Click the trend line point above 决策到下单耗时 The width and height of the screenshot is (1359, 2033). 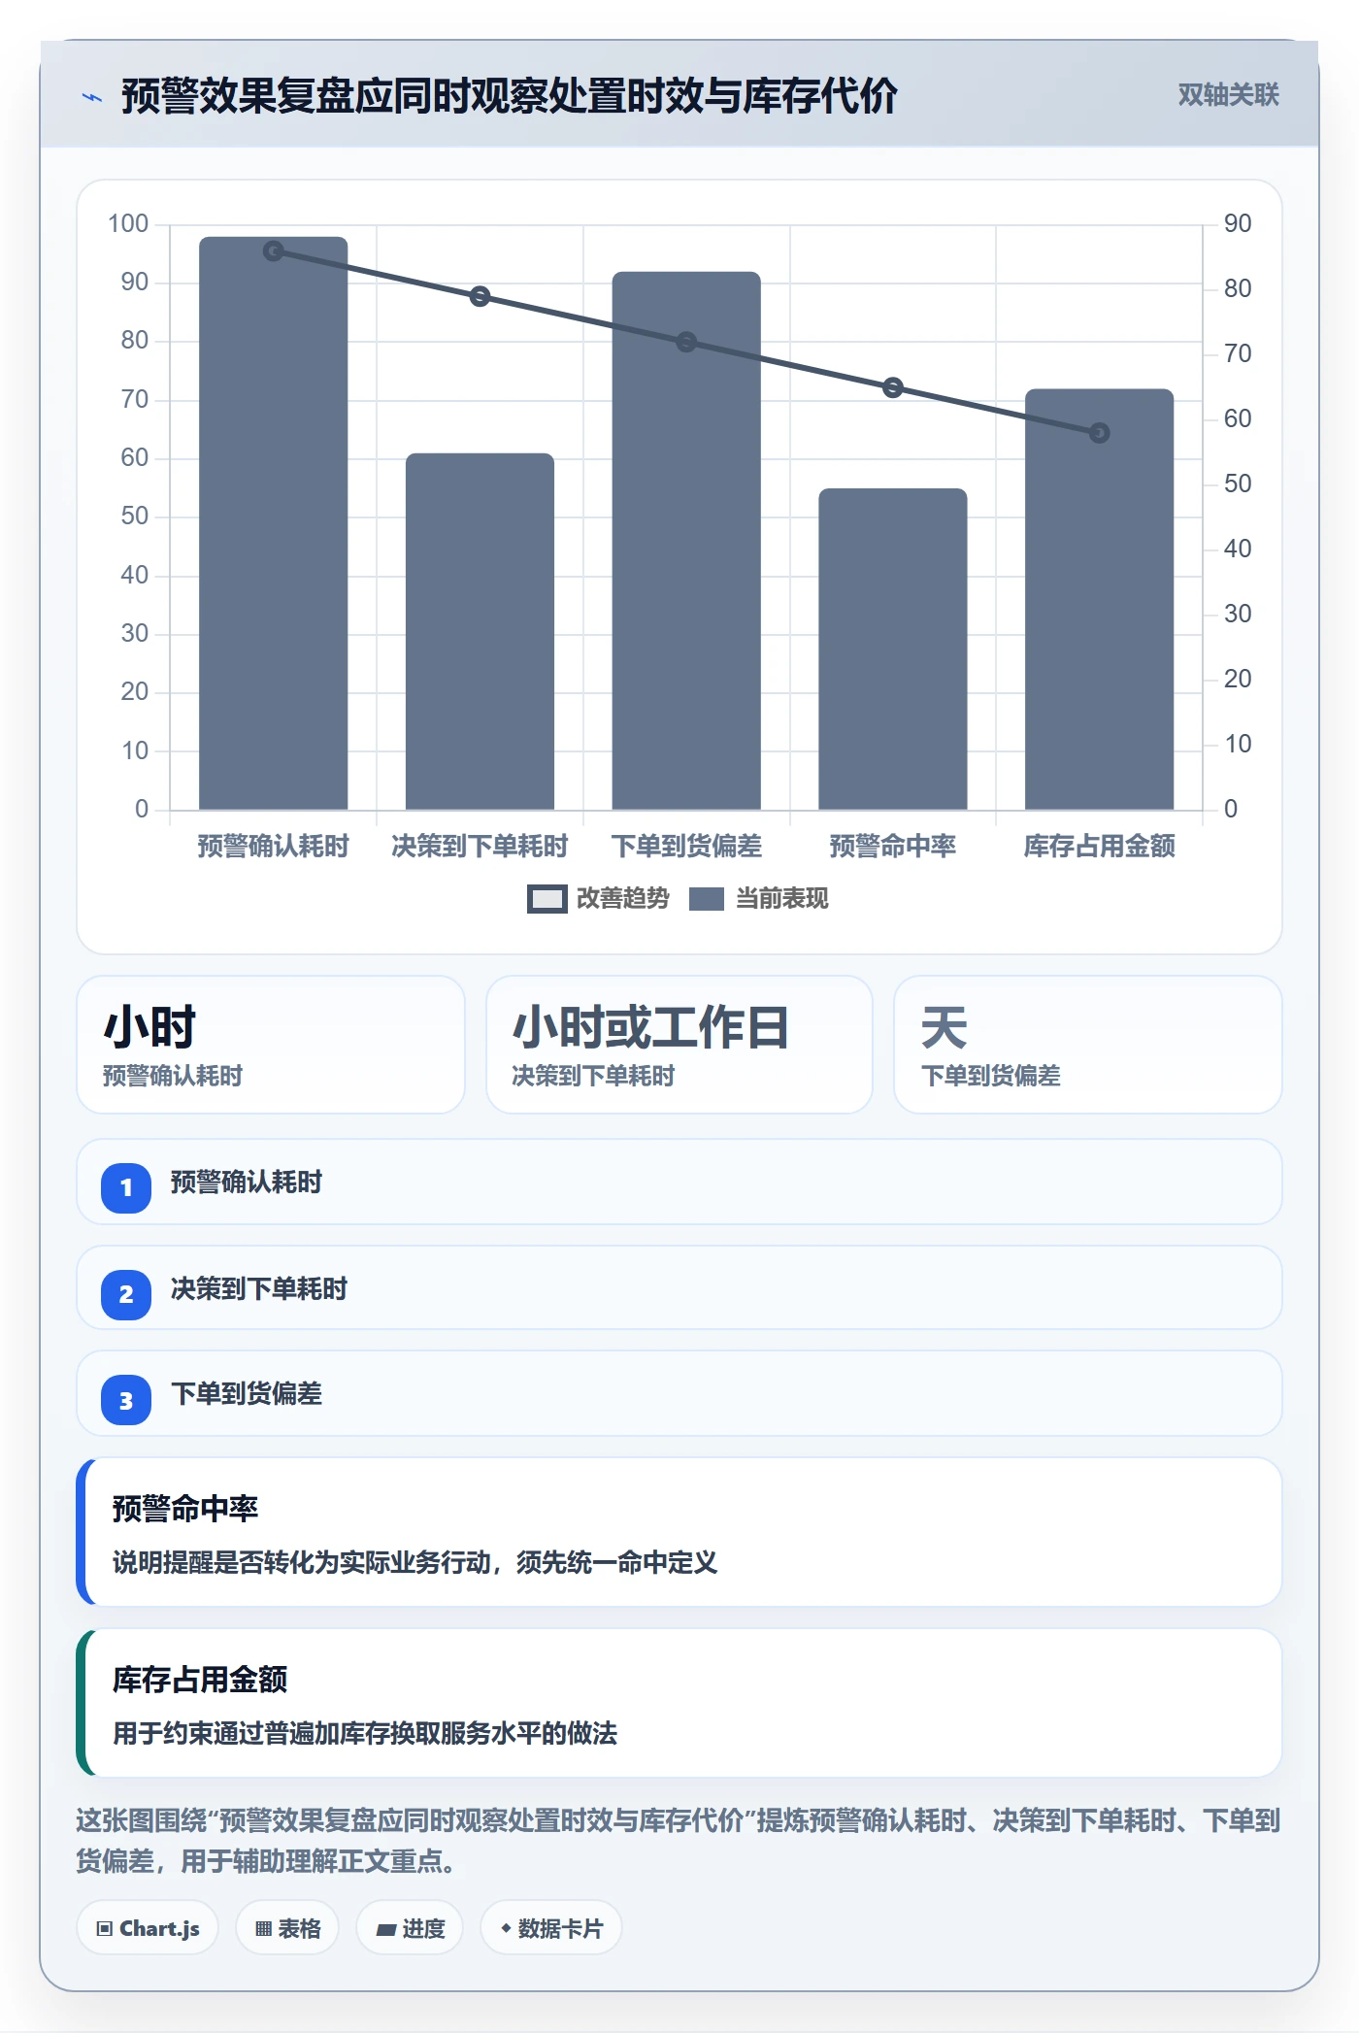(x=480, y=296)
